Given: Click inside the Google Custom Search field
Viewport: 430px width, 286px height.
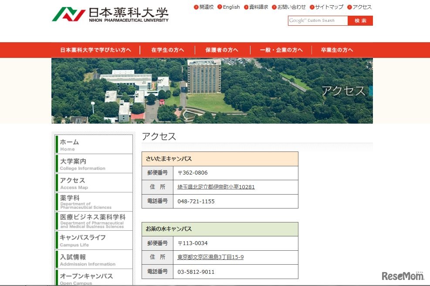Looking at the screenshot, I should 318,20.
